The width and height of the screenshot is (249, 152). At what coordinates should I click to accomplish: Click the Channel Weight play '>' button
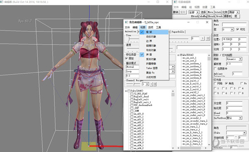click(151, 84)
